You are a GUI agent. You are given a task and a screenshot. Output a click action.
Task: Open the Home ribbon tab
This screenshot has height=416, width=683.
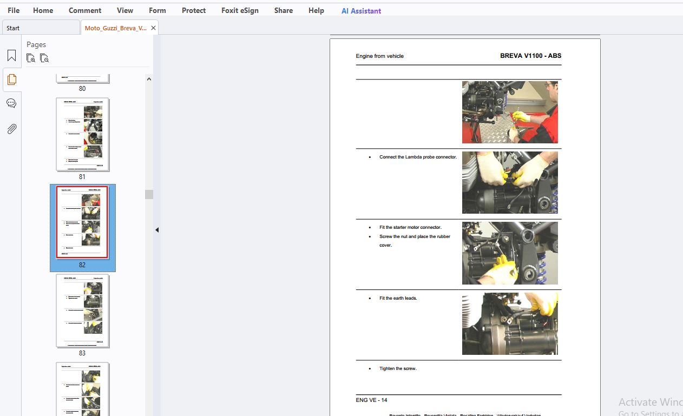coord(43,10)
